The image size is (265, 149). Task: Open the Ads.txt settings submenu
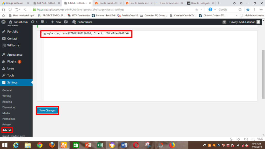pyautogui.click(x=7, y=130)
